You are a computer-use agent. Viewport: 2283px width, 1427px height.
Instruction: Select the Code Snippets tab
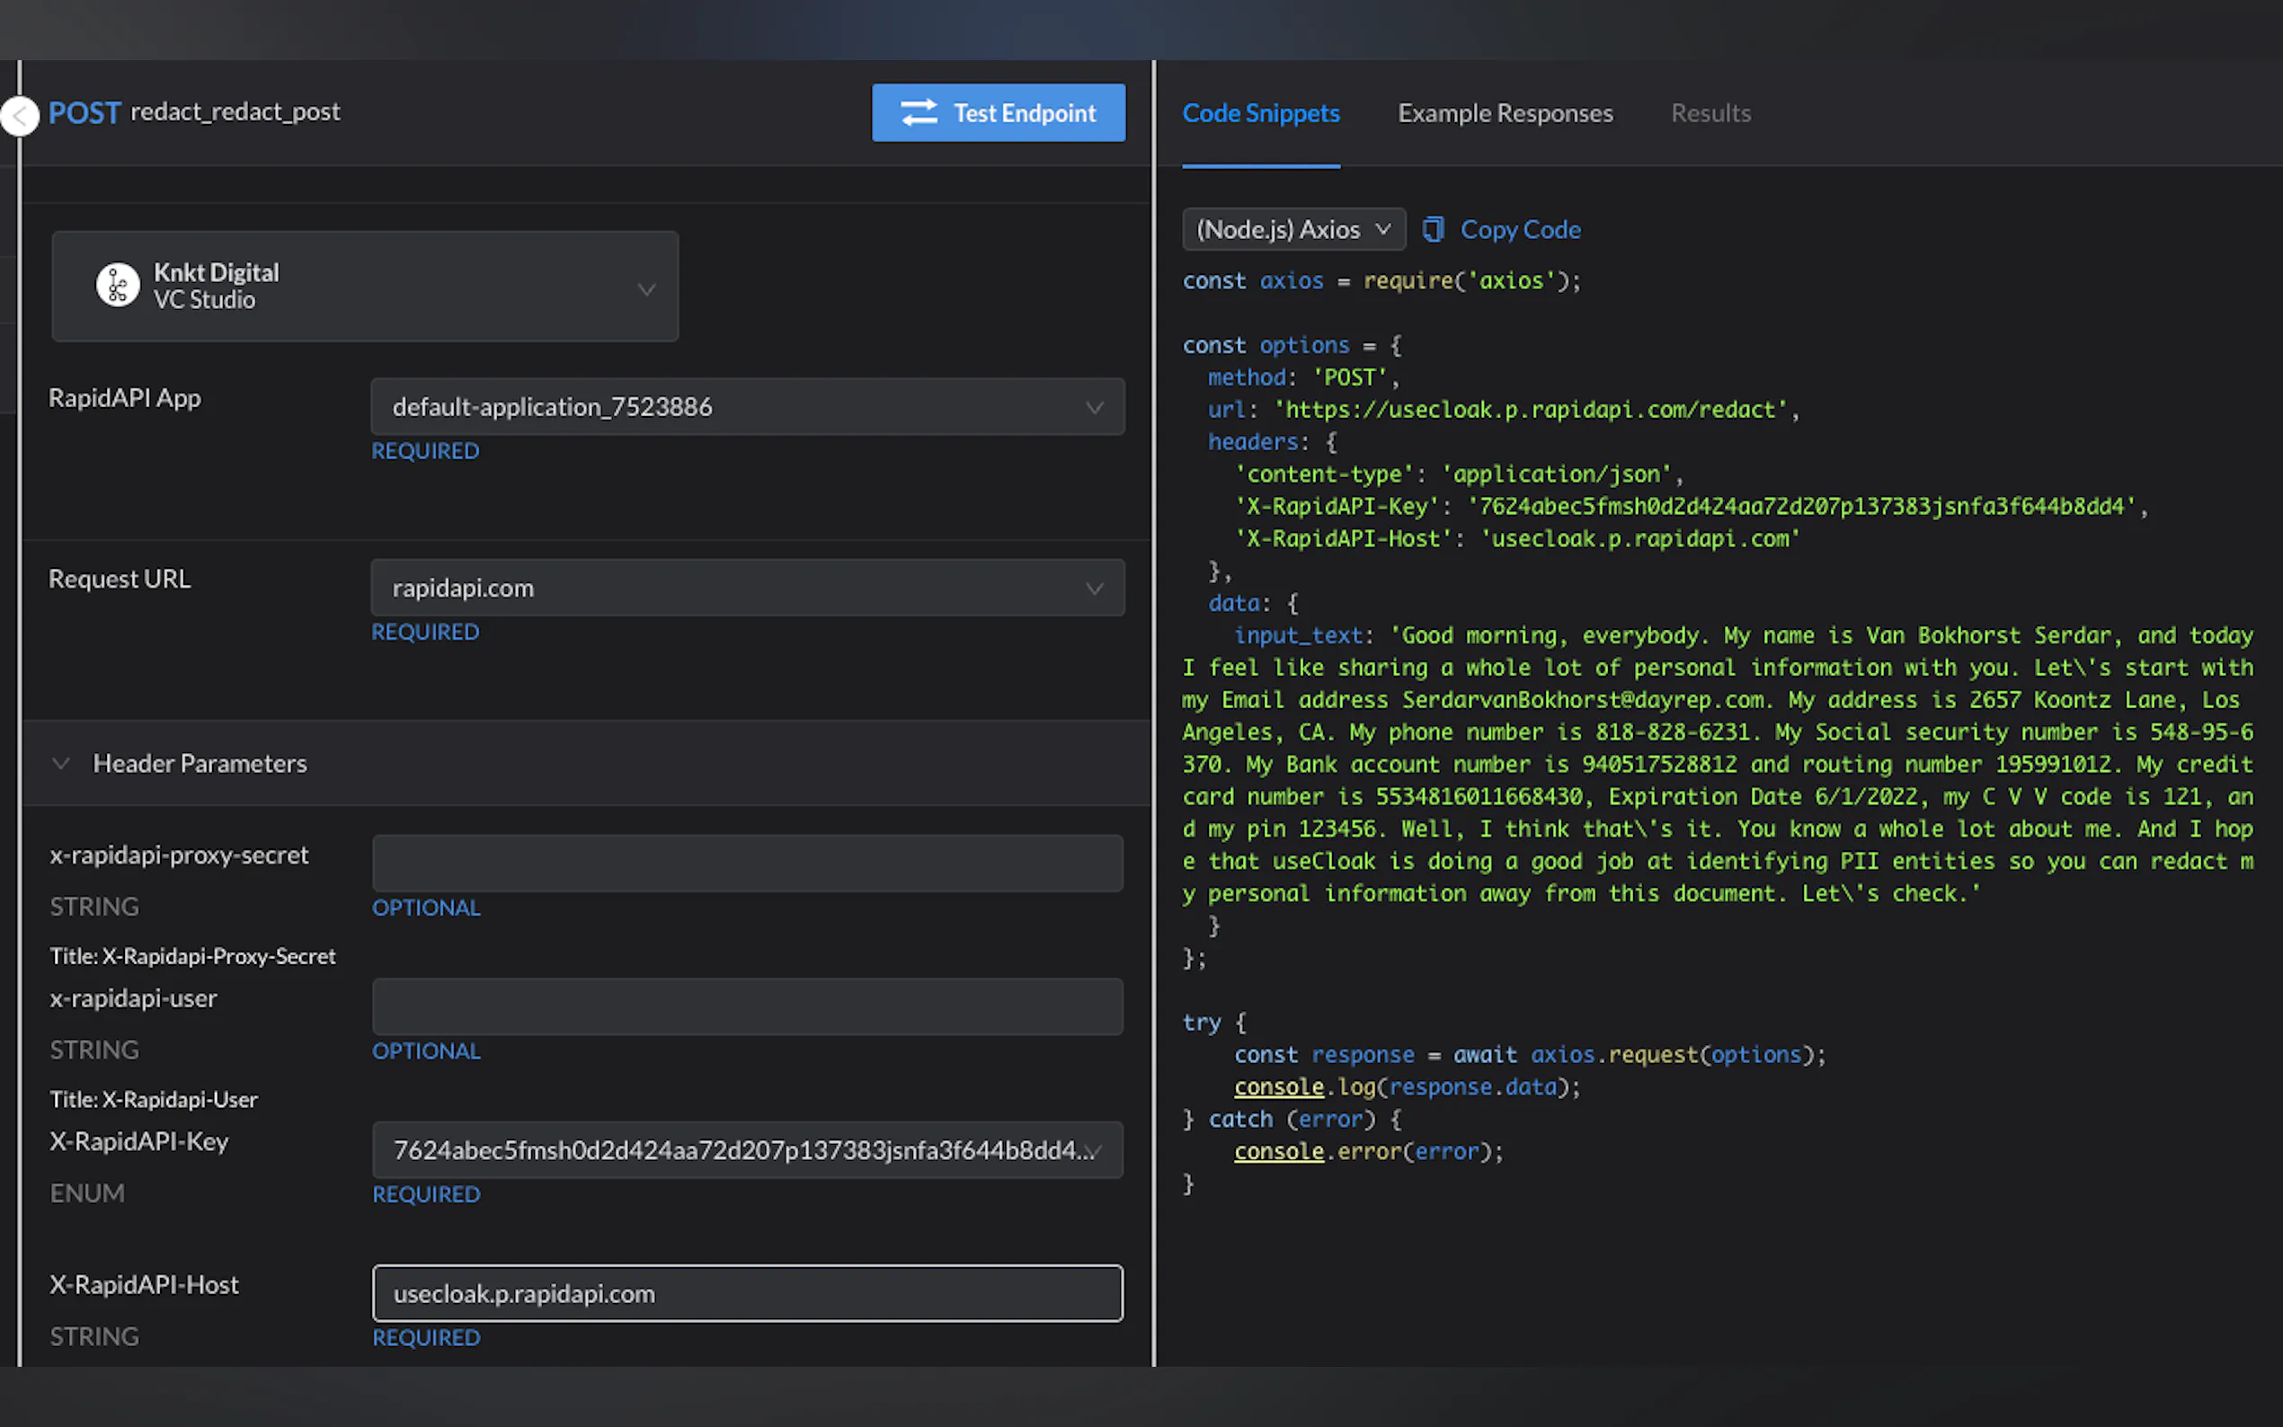tap(1261, 113)
